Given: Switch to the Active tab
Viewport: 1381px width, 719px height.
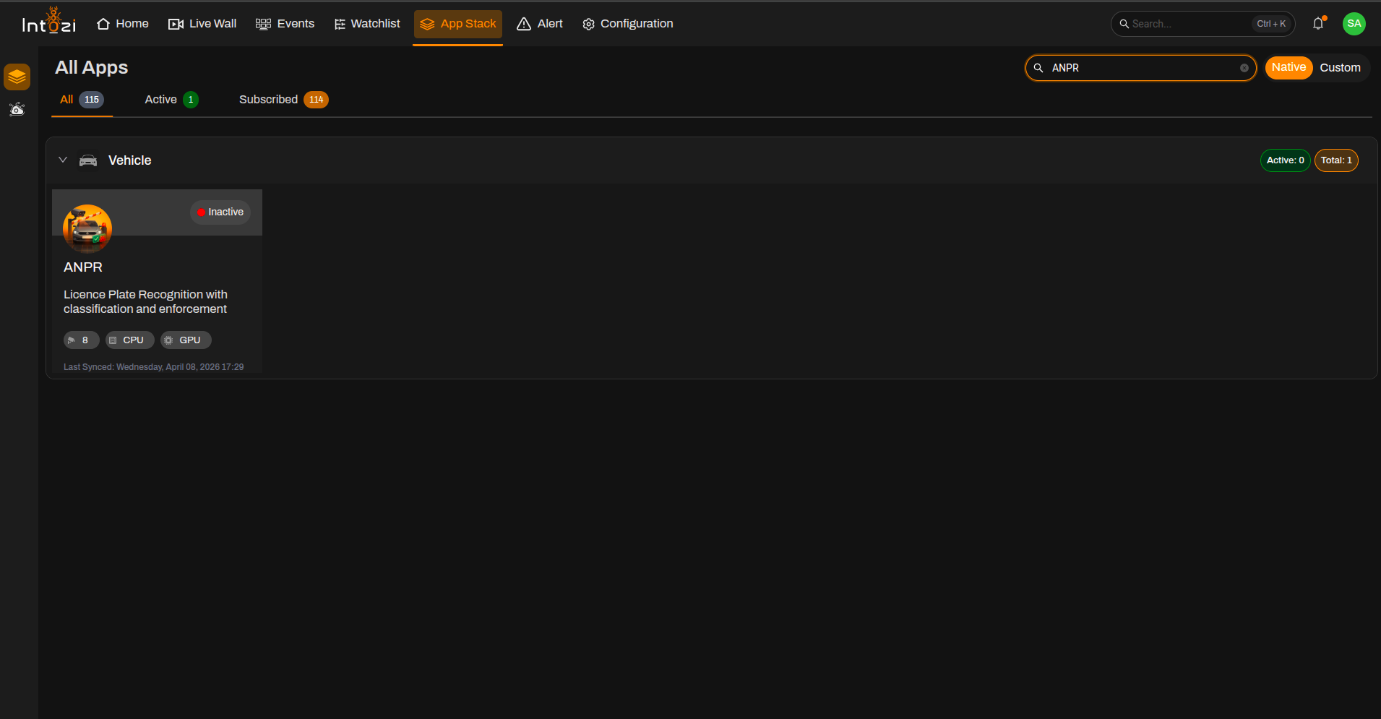Looking at the screenshot, I should click(x=171, y=100).
